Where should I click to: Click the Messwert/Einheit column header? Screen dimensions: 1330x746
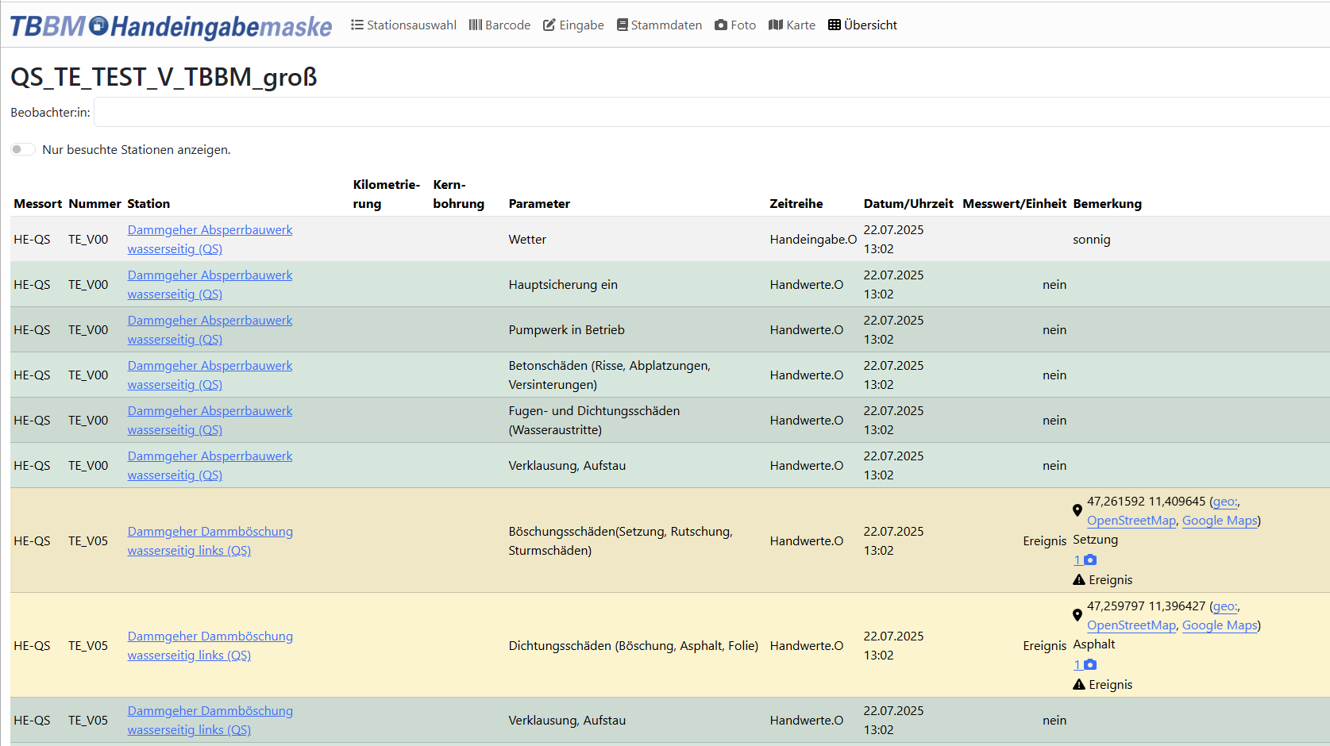1015,204
